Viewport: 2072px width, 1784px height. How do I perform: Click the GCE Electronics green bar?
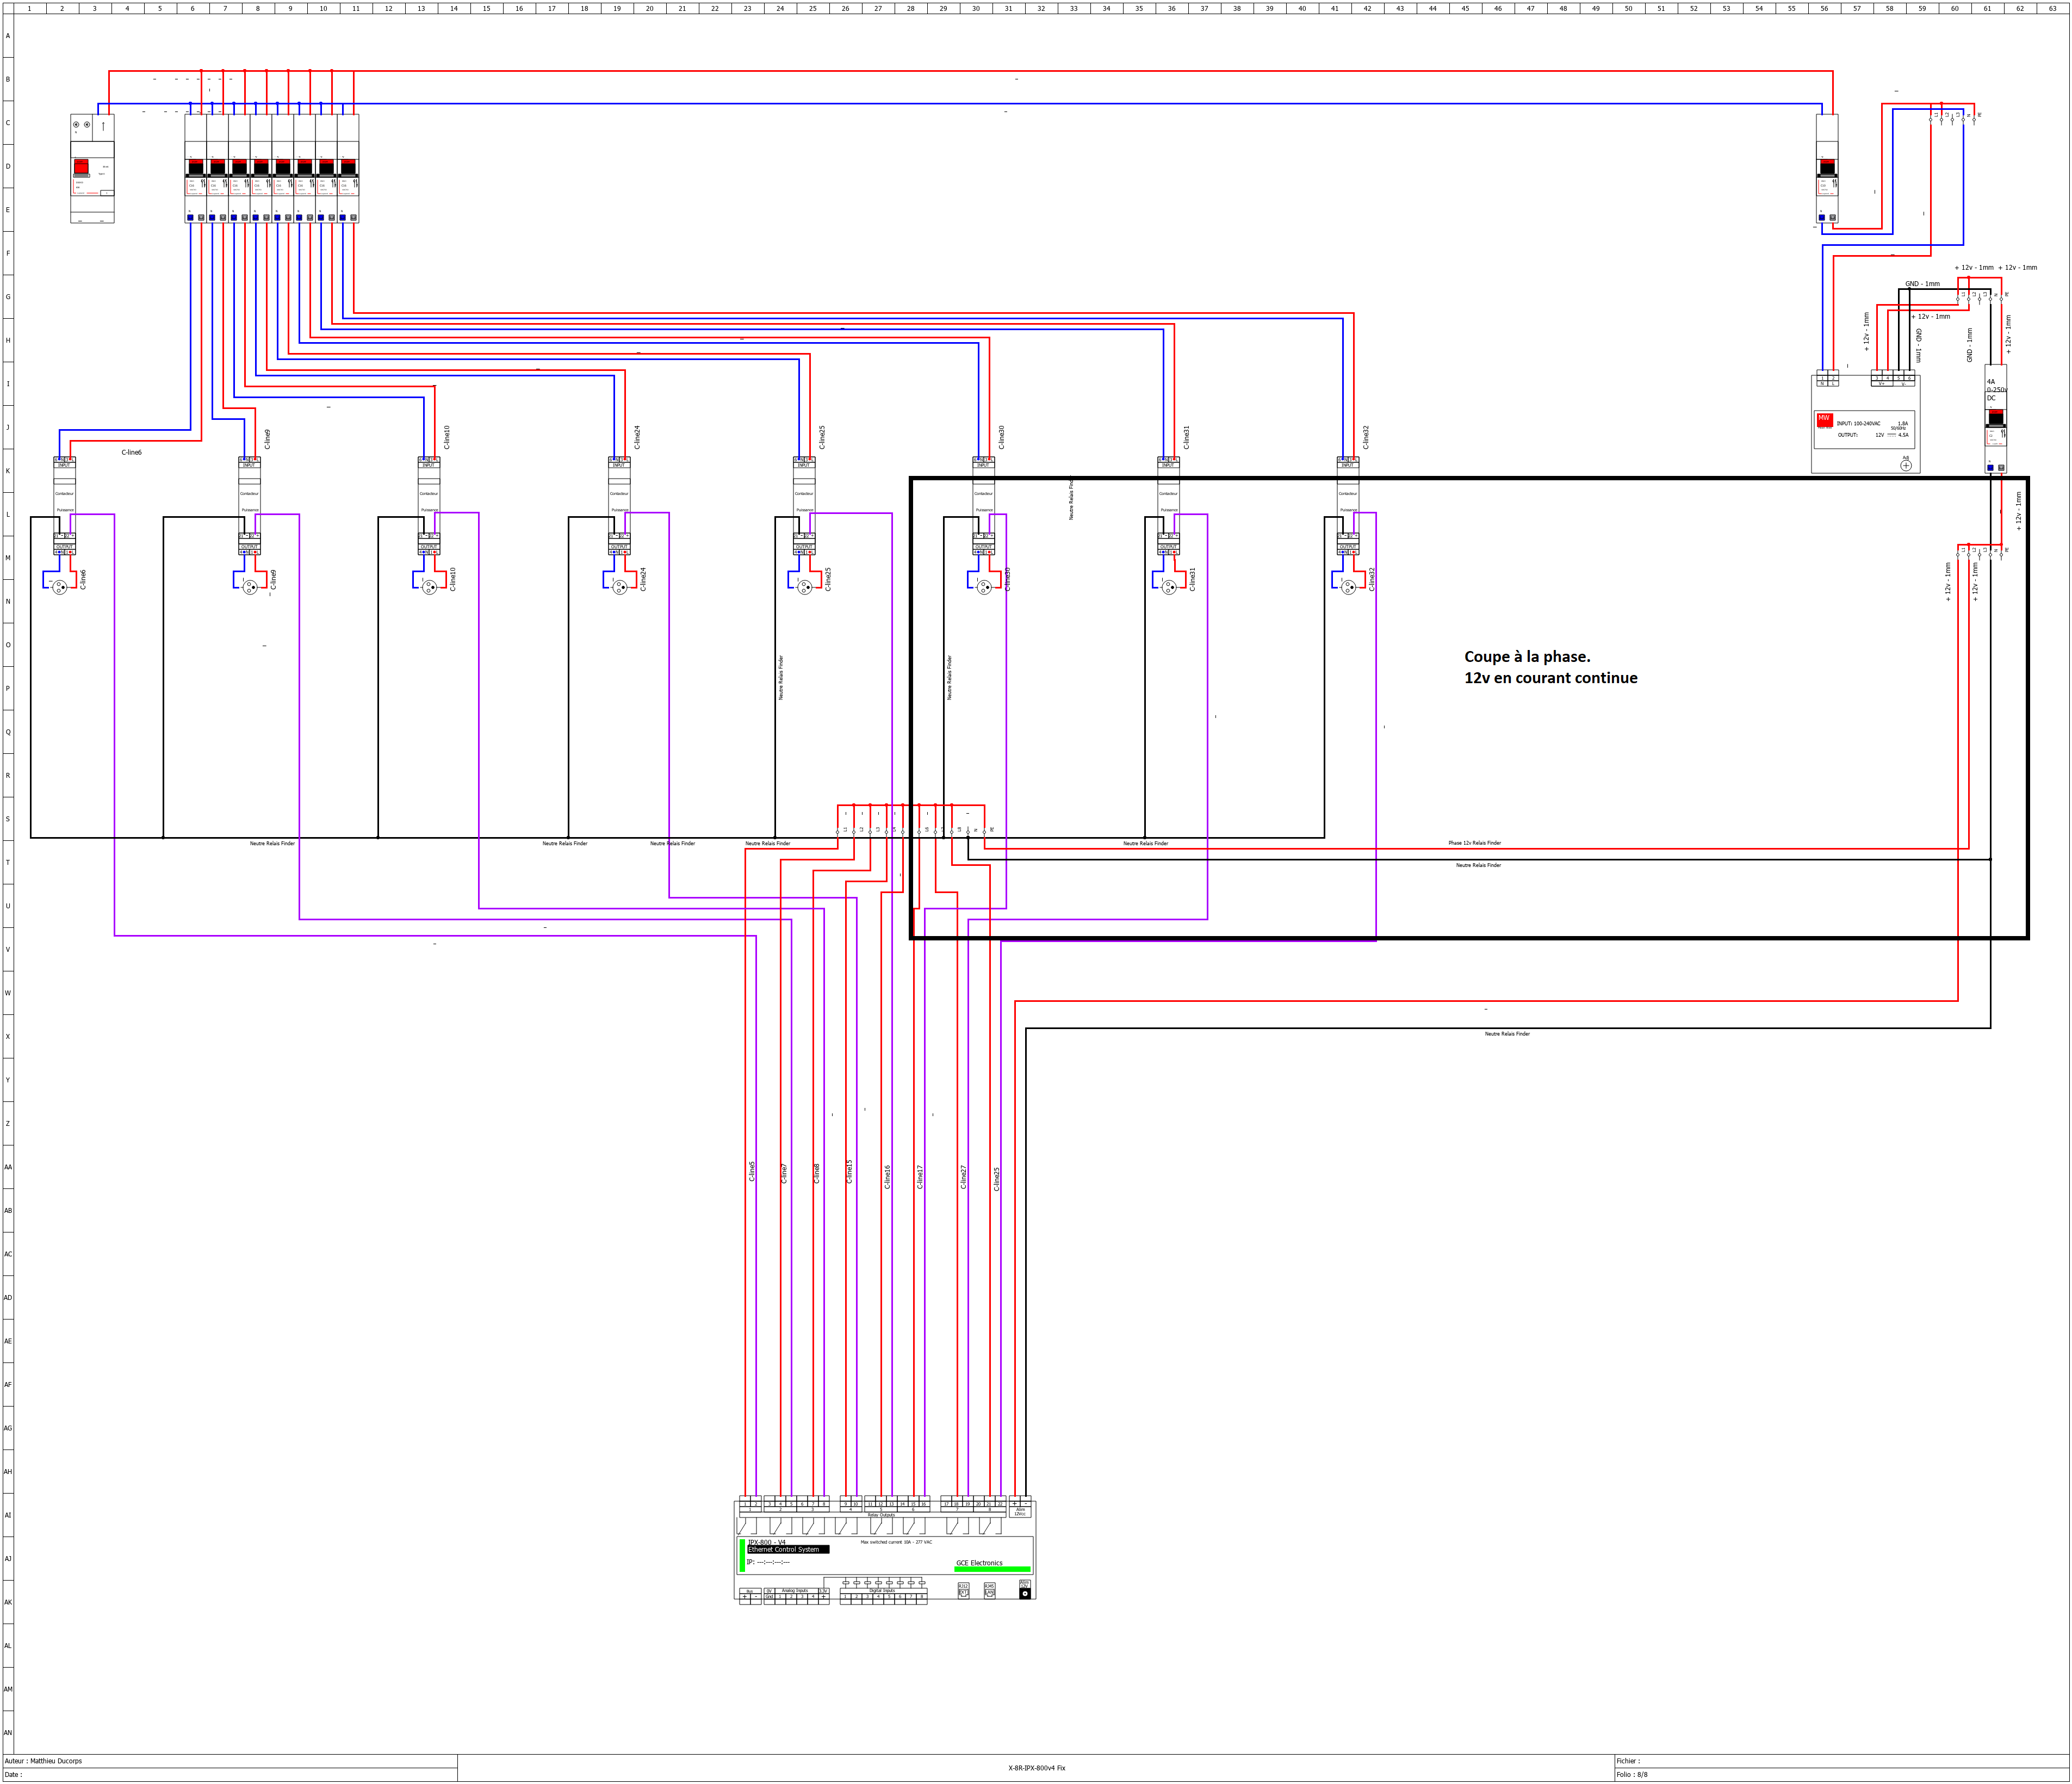tap(992, 1569)
